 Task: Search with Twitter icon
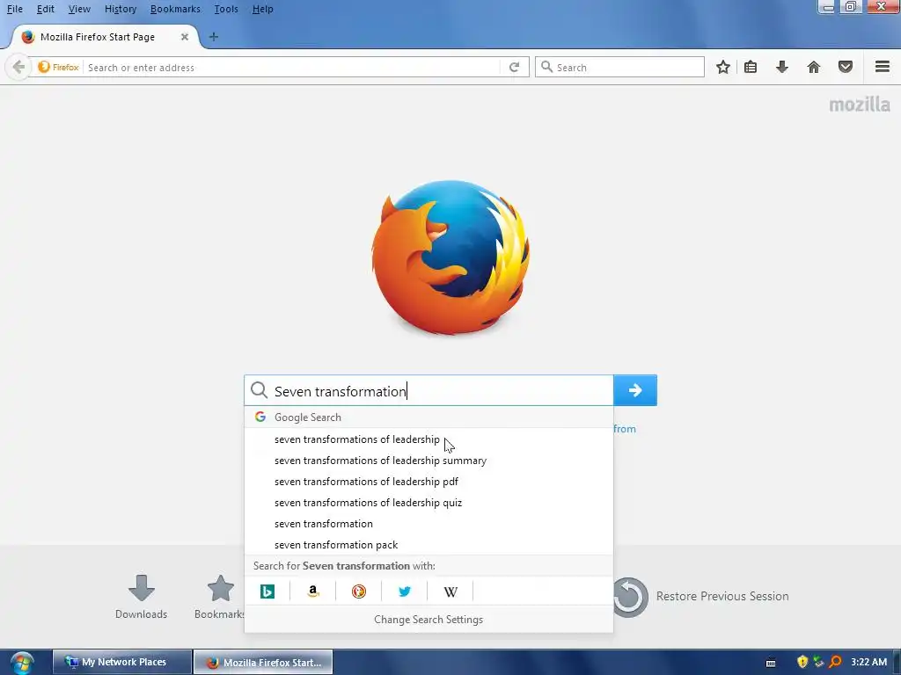click(x=405, y=592)
